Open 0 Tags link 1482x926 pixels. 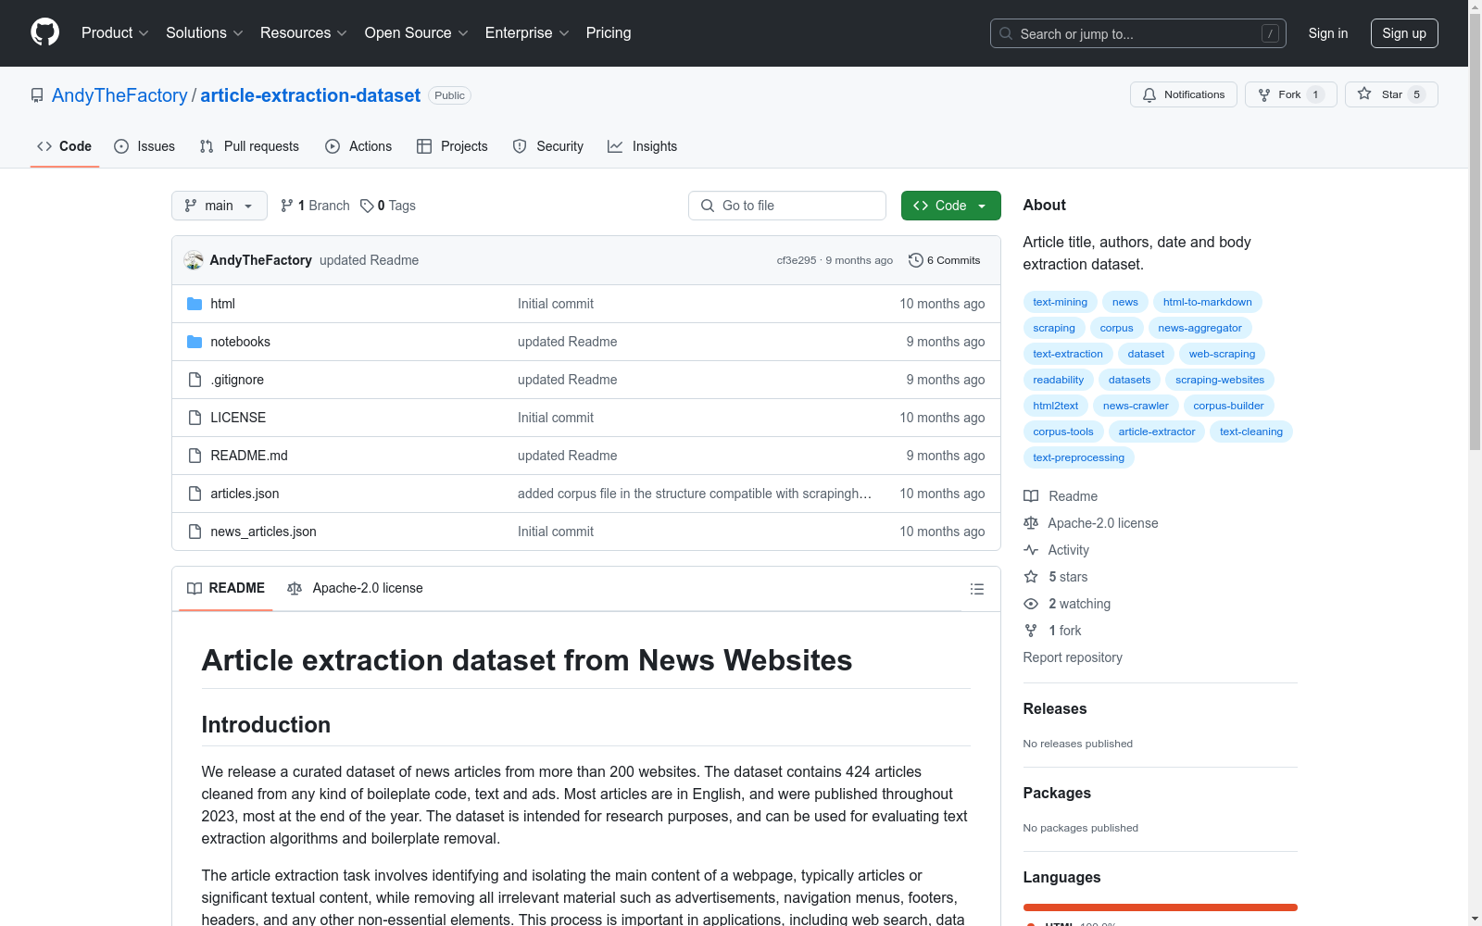click(x=388, y=206)
